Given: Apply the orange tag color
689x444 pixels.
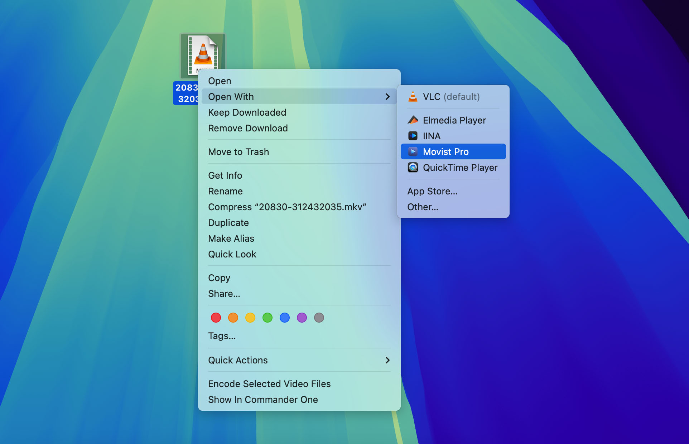Looking at the screenshot, I should pos(233,318).
